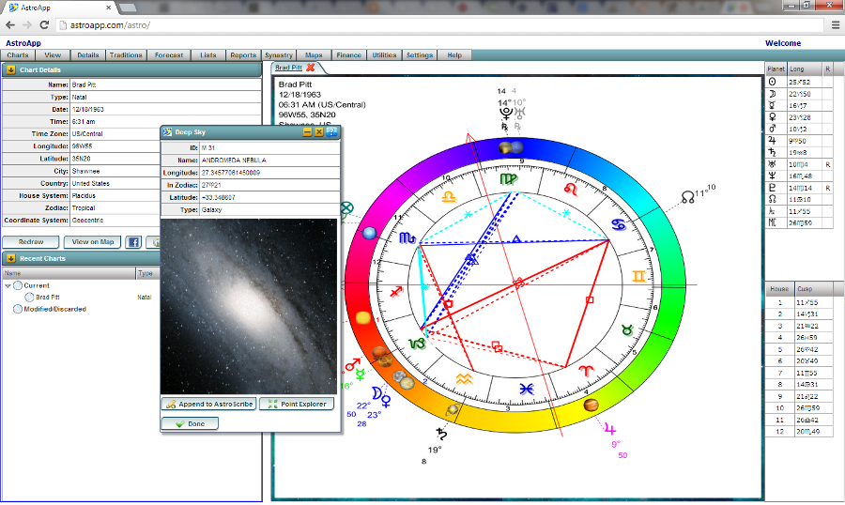Click the Facebook share icon
This screenshot has width=845, height=505.
click(133, 242)
